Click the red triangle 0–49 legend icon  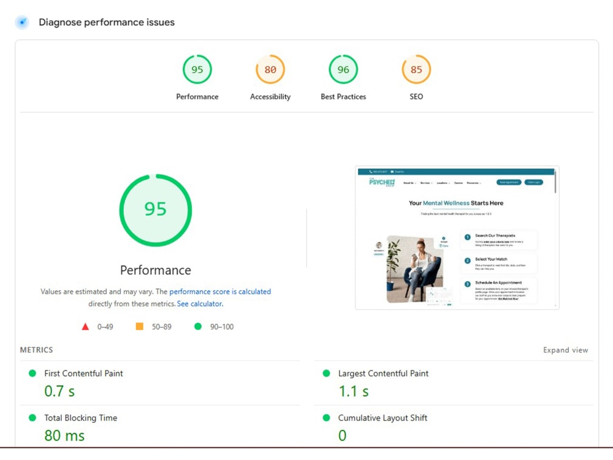tap(85, 327)
